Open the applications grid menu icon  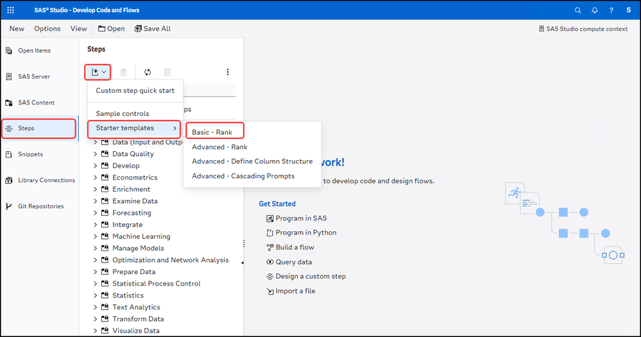11,10
